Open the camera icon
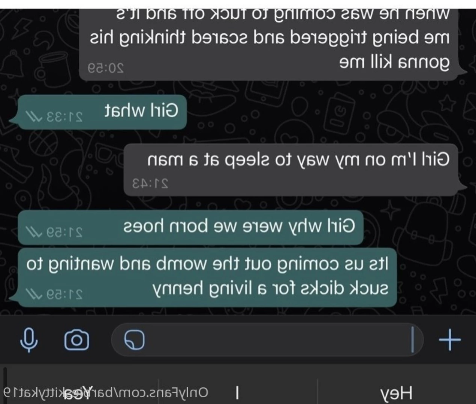476x404 pixels. click(x=77, y=340)
